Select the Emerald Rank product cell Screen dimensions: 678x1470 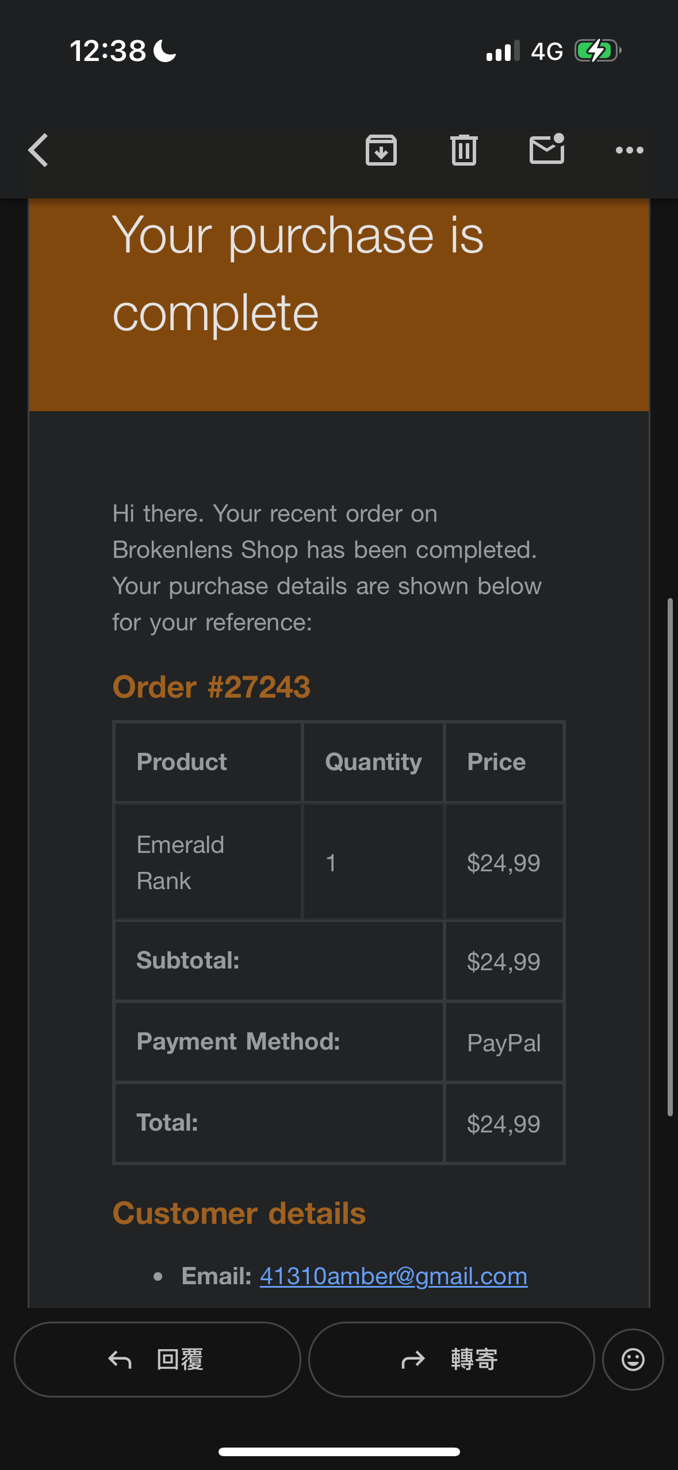(x=208, y=862)
